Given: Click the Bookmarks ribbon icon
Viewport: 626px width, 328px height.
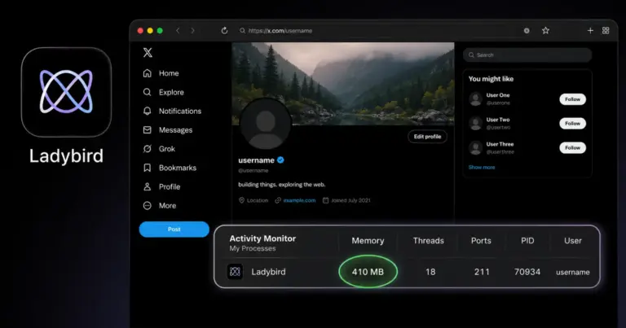Looking at the screenshot, I should point(148,168).
